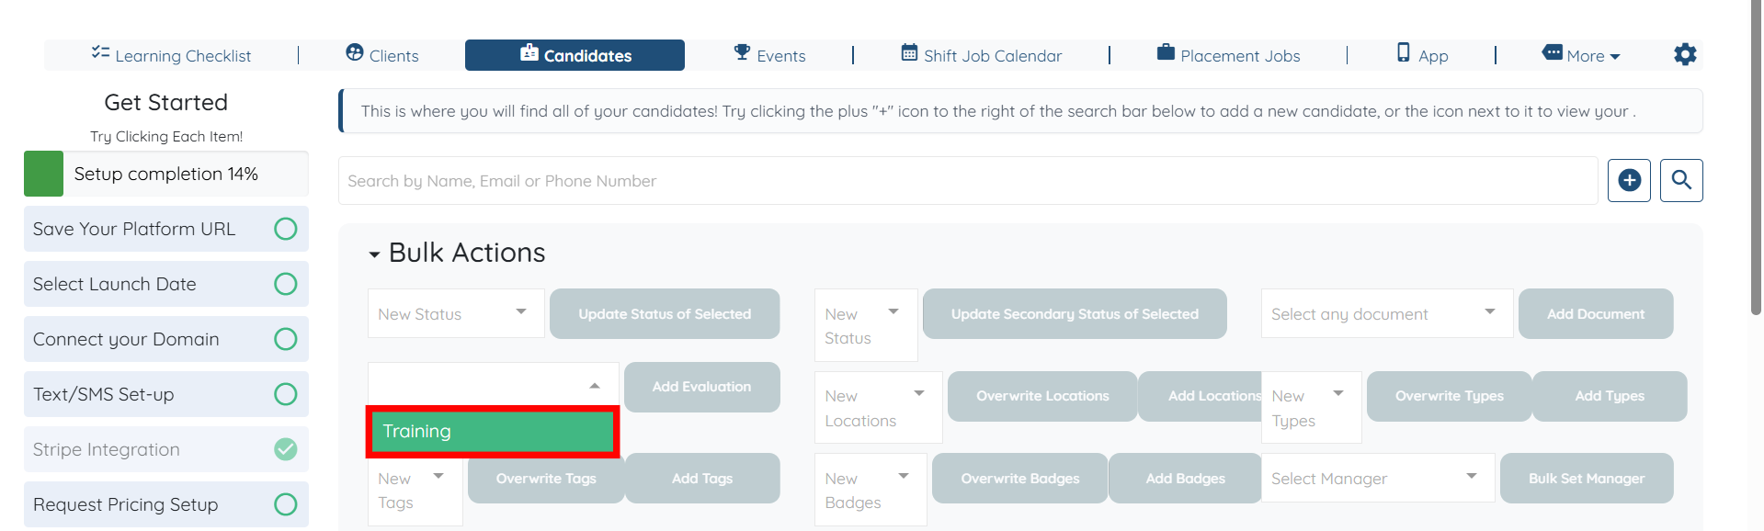1764x531 pixels.
Task: Toggle the Stripe Integration checkmark
Action: point(286,449)
